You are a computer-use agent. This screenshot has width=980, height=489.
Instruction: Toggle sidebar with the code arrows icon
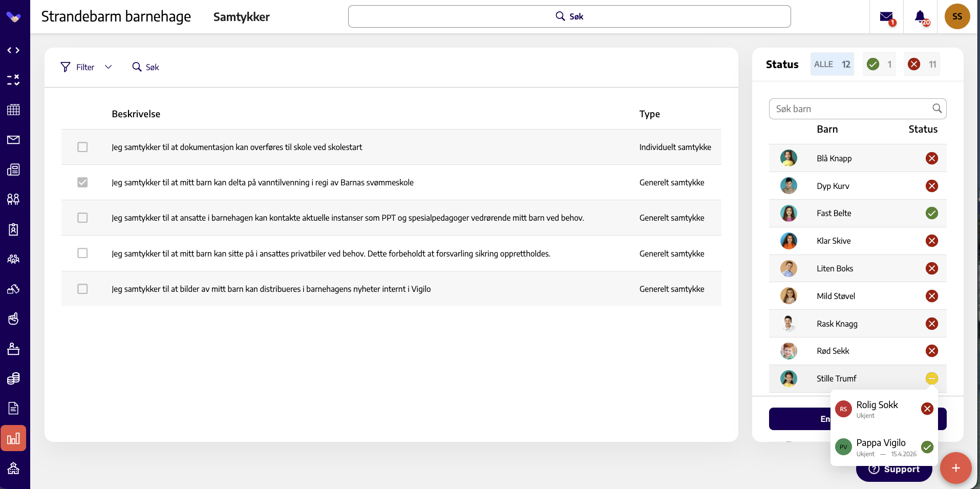[14, 50]
